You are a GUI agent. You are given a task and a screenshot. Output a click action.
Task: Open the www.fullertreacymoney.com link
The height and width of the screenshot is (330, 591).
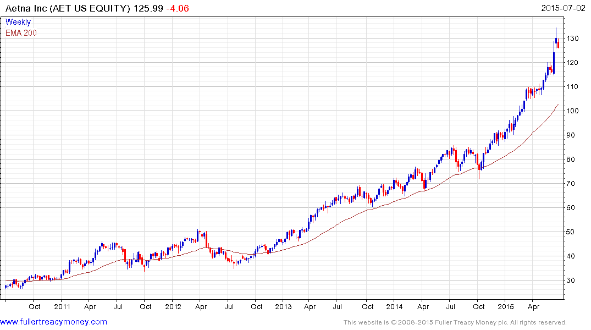(x=53, y=322)
